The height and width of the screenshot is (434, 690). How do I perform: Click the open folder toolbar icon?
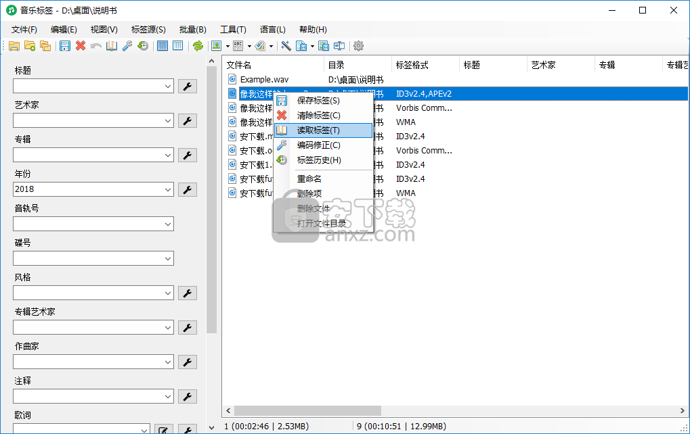pos(14,46)
